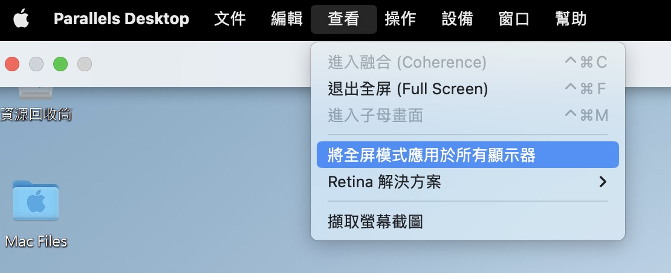The height and width of the screenshot is (273, 671).
Task: Toggle 將全屏模式應用於所有顯示器 option
Action: tap(468, 155)
